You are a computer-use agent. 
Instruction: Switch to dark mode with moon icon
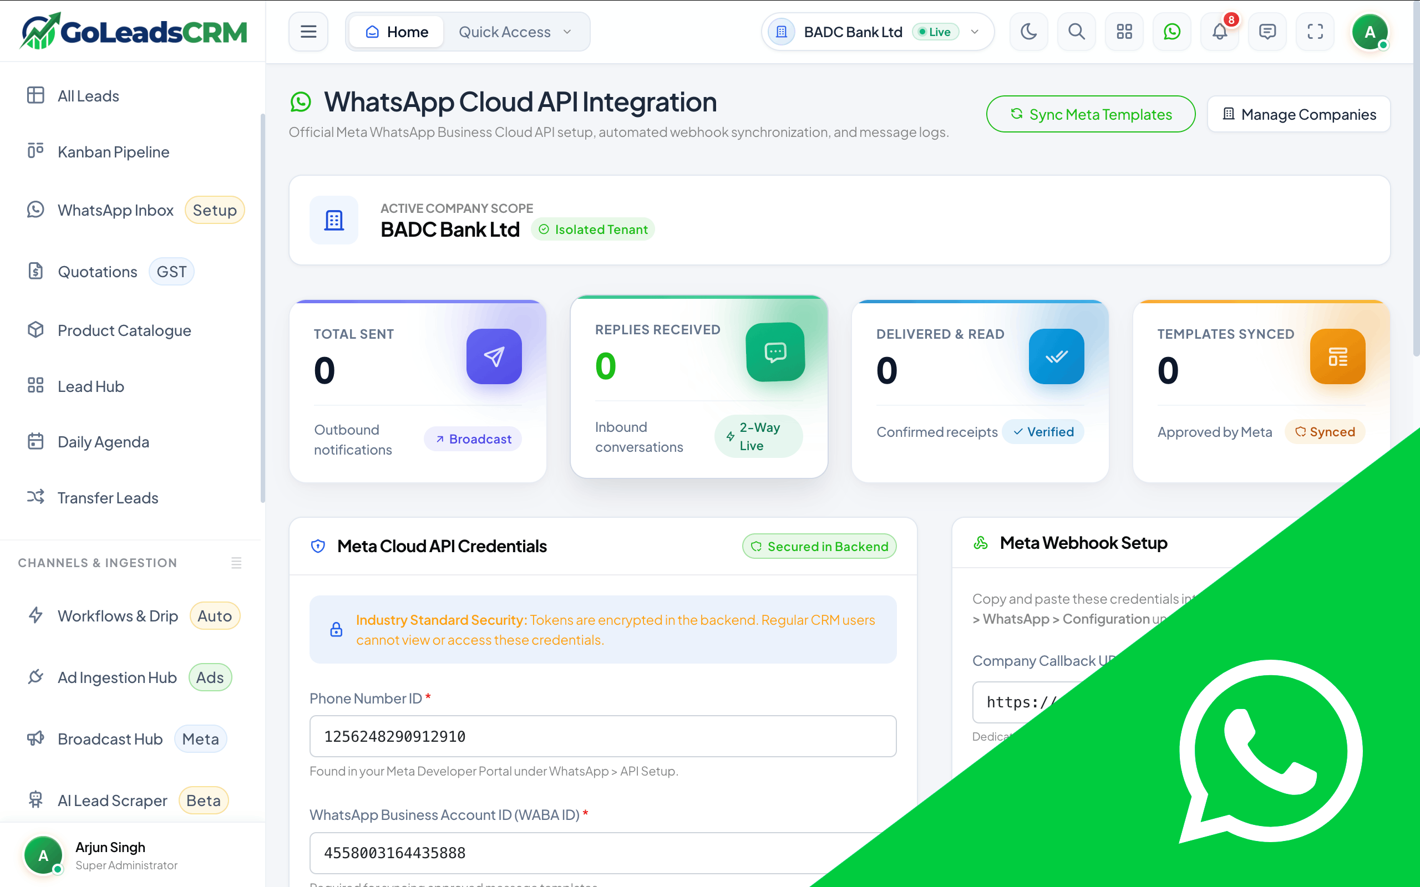click(x=1028, y=32)
